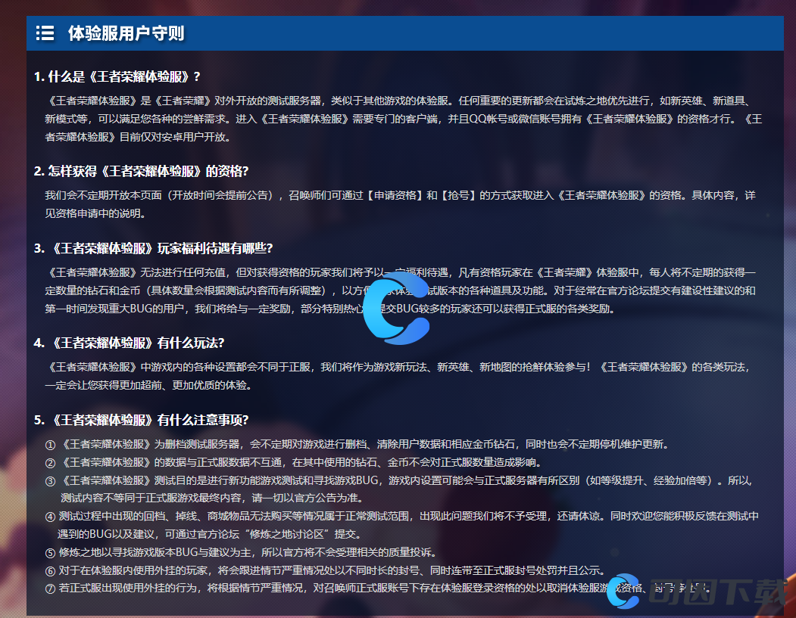The width and height of the screenshot is (796, 618).
Task: Select heading 5. 《王者荣耀体验服》有什么注意事项?
Action: [141, 421]
